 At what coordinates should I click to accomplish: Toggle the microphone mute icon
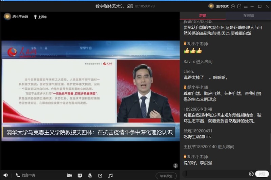[x=90, y=176]
